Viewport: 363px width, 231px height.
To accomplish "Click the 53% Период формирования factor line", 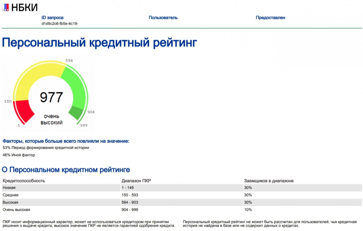I will [x=46, y=148].
